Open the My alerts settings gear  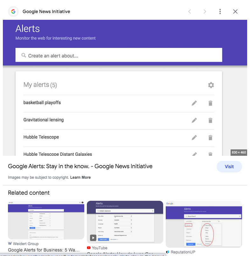(x=211, y=85)
